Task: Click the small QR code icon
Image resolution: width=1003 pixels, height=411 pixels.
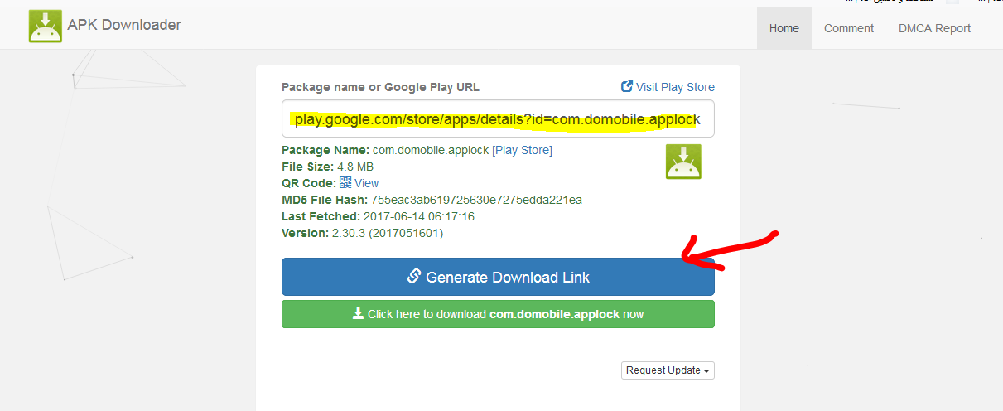Action: pos(345,183)
